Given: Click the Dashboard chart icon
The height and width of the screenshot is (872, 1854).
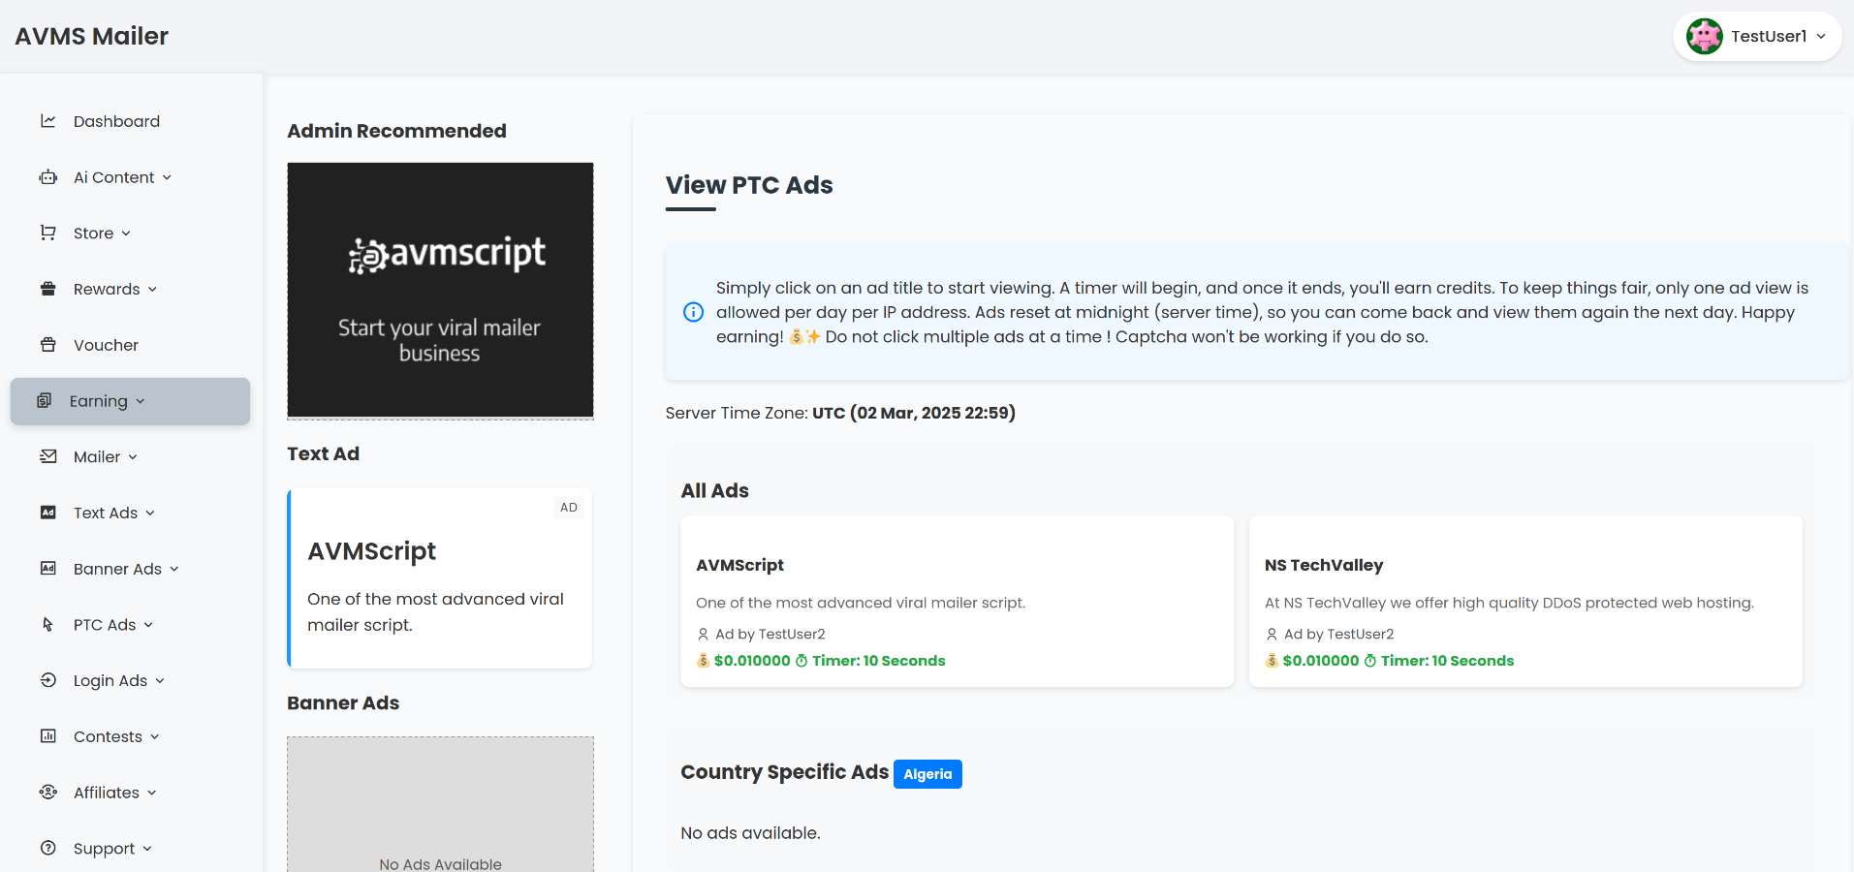Looking at the screenshot, I should tap(48, 121).
